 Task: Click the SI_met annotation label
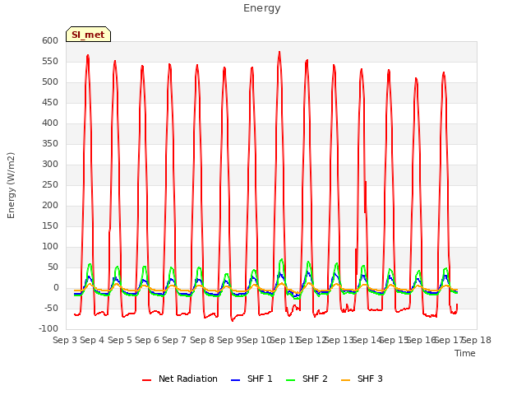point(88,35)
